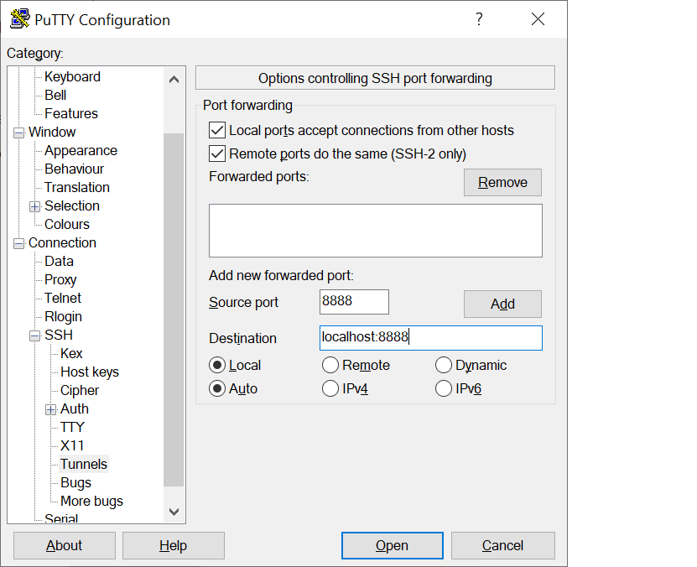Expand the Selection tree node
The height and width of the screenshot is (567, 697).
[35, 206]
